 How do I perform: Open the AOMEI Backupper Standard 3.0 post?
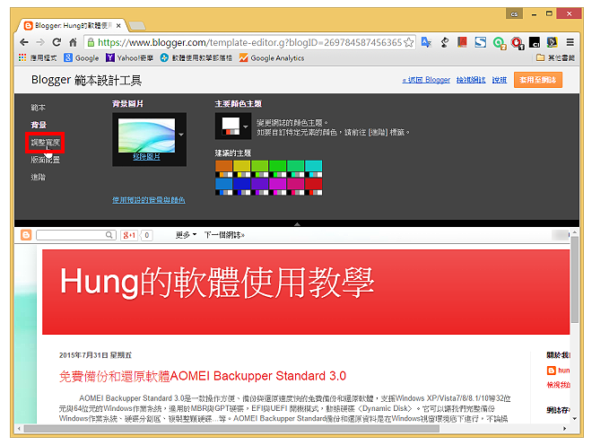[203, 376]
